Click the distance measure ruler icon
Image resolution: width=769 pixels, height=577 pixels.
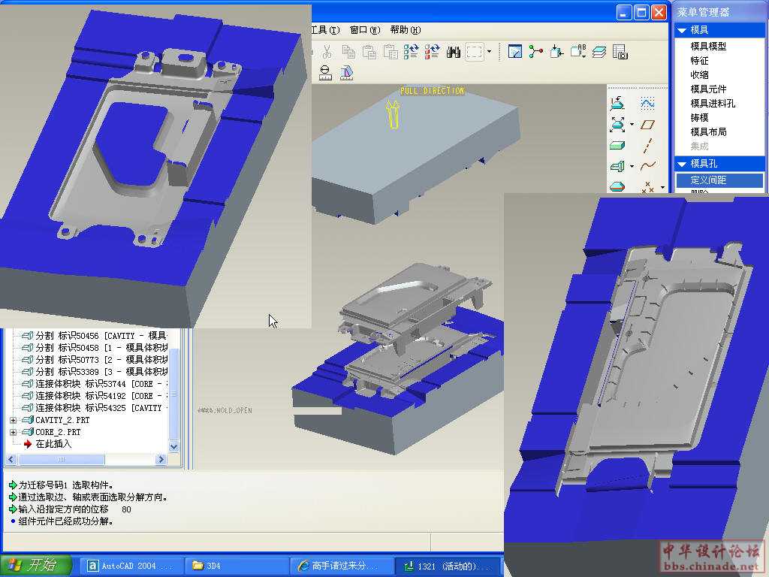(x=324, y=73)
